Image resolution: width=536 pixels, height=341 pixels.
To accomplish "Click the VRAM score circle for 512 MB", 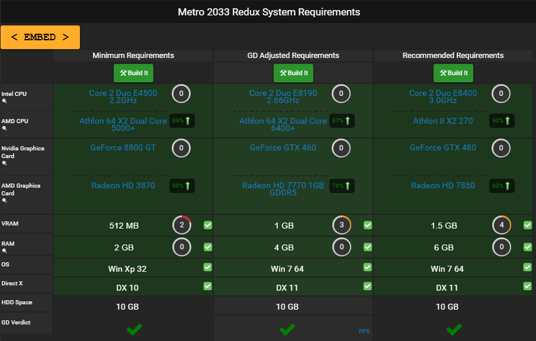I will click(182, 225).
